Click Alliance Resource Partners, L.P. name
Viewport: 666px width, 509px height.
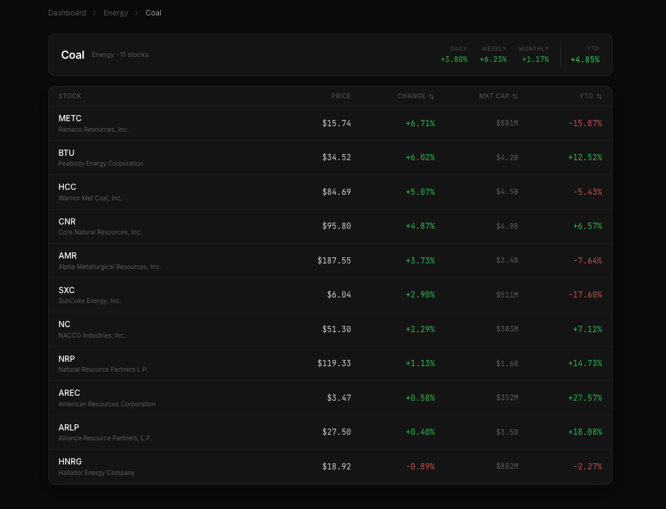tap(105, 438)
